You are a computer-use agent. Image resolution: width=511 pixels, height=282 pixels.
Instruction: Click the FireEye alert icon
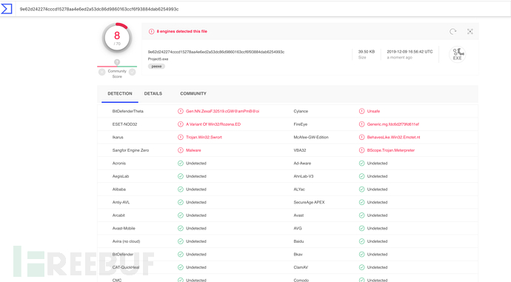[361, 124]
